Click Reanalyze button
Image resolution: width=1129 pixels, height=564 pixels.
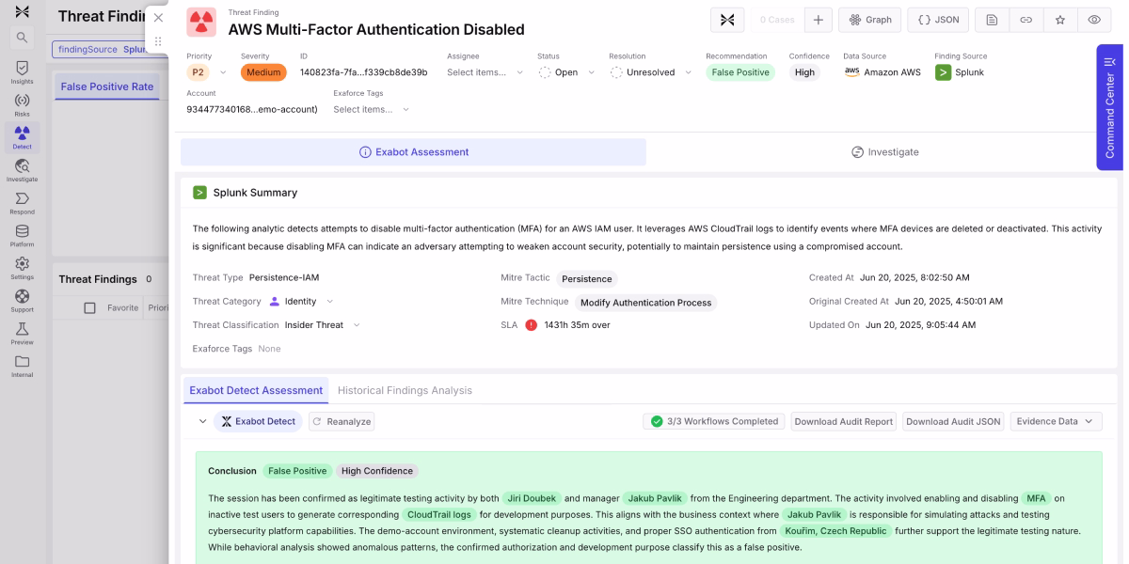[x=342, y=421]
